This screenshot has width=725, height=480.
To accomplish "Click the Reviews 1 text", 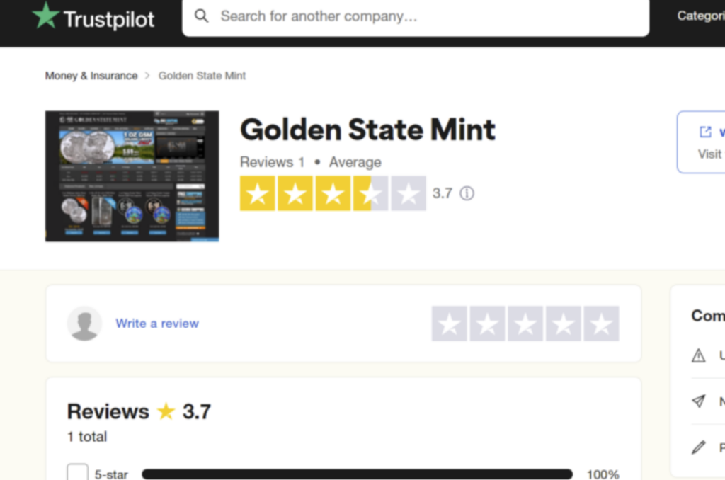I will pos(273,162).
